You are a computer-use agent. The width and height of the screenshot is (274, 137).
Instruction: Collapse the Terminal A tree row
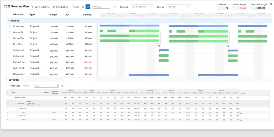click(x=16, y=103)
